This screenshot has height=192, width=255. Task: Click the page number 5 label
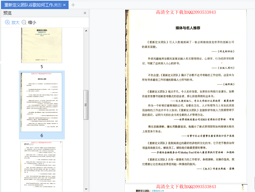[42, 67]
